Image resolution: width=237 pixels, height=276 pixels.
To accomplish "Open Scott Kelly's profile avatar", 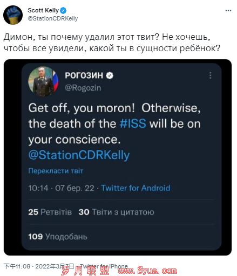I will tap(13, 15).
